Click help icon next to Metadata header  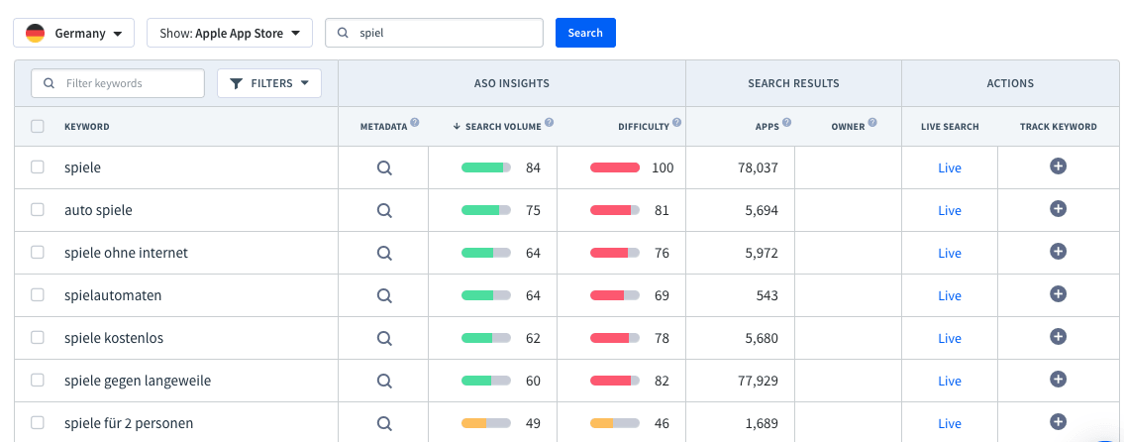point(415,123)
